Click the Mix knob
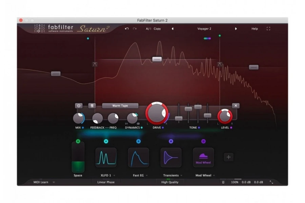This screenshot has width=305, height=203. pos(79,118)
